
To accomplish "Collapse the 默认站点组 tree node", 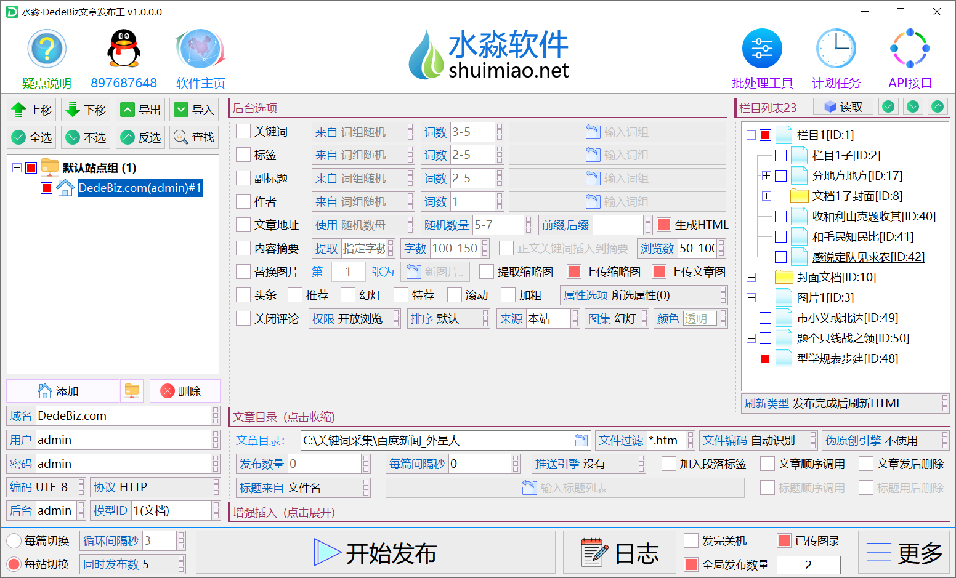I will pos(17,168).
